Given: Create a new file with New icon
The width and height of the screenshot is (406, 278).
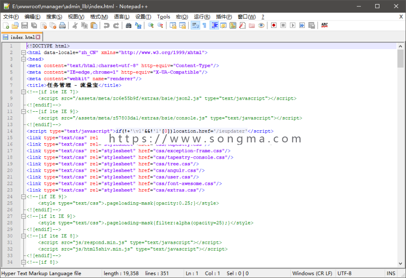Looking at the screenshot, I should [x=6, y=25].
